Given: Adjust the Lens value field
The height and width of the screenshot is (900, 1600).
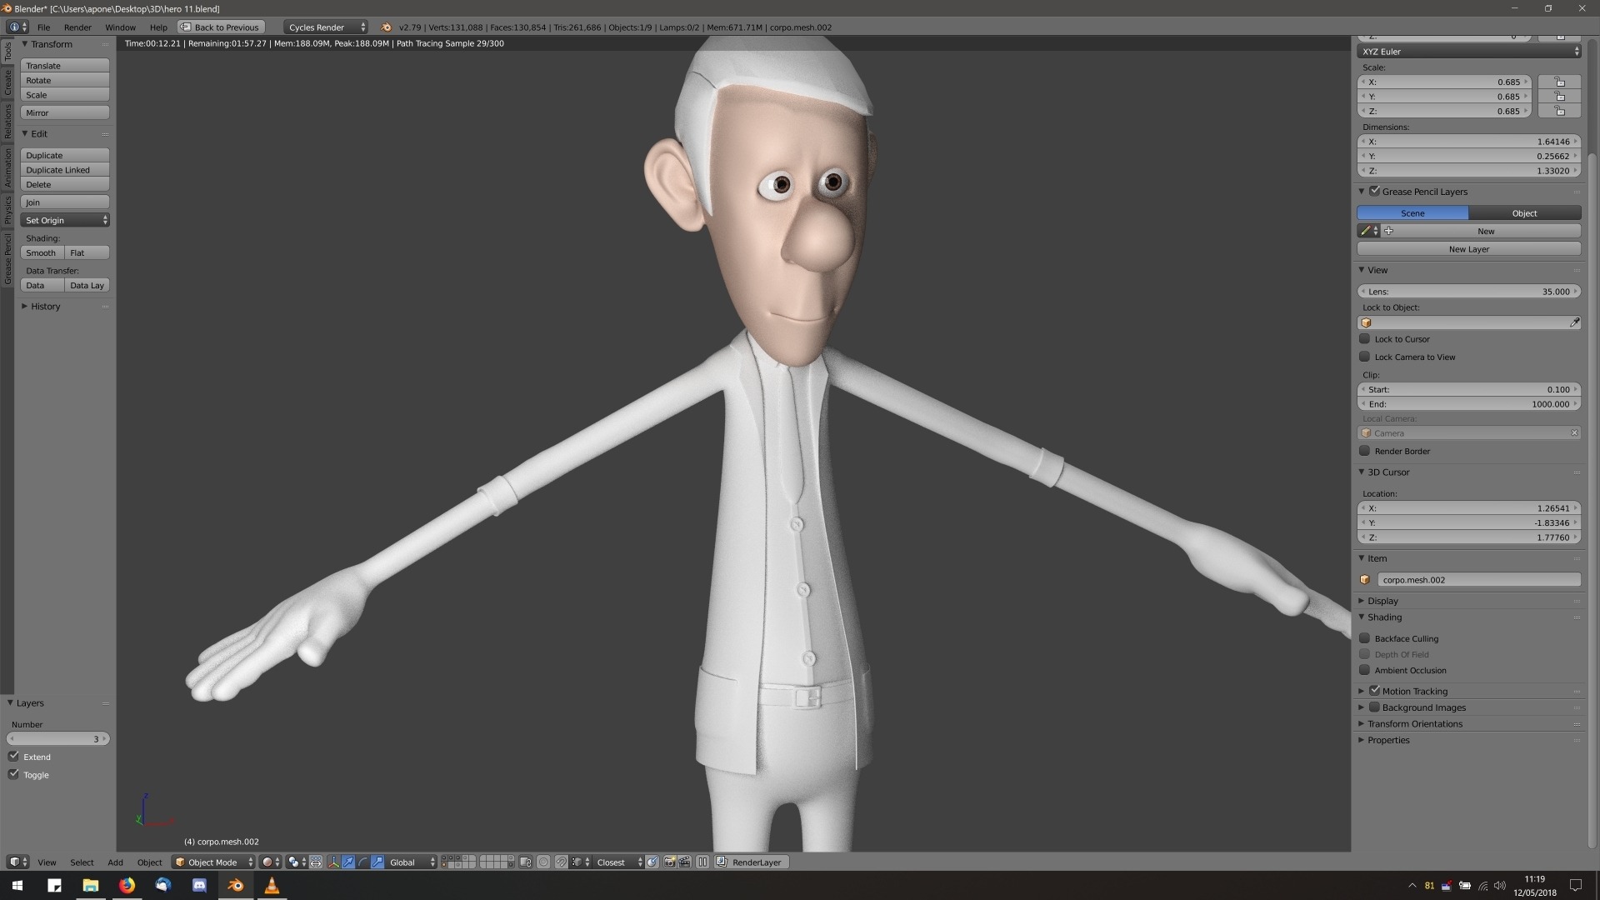Looking at the screenshot, I should coord(1469,292).
